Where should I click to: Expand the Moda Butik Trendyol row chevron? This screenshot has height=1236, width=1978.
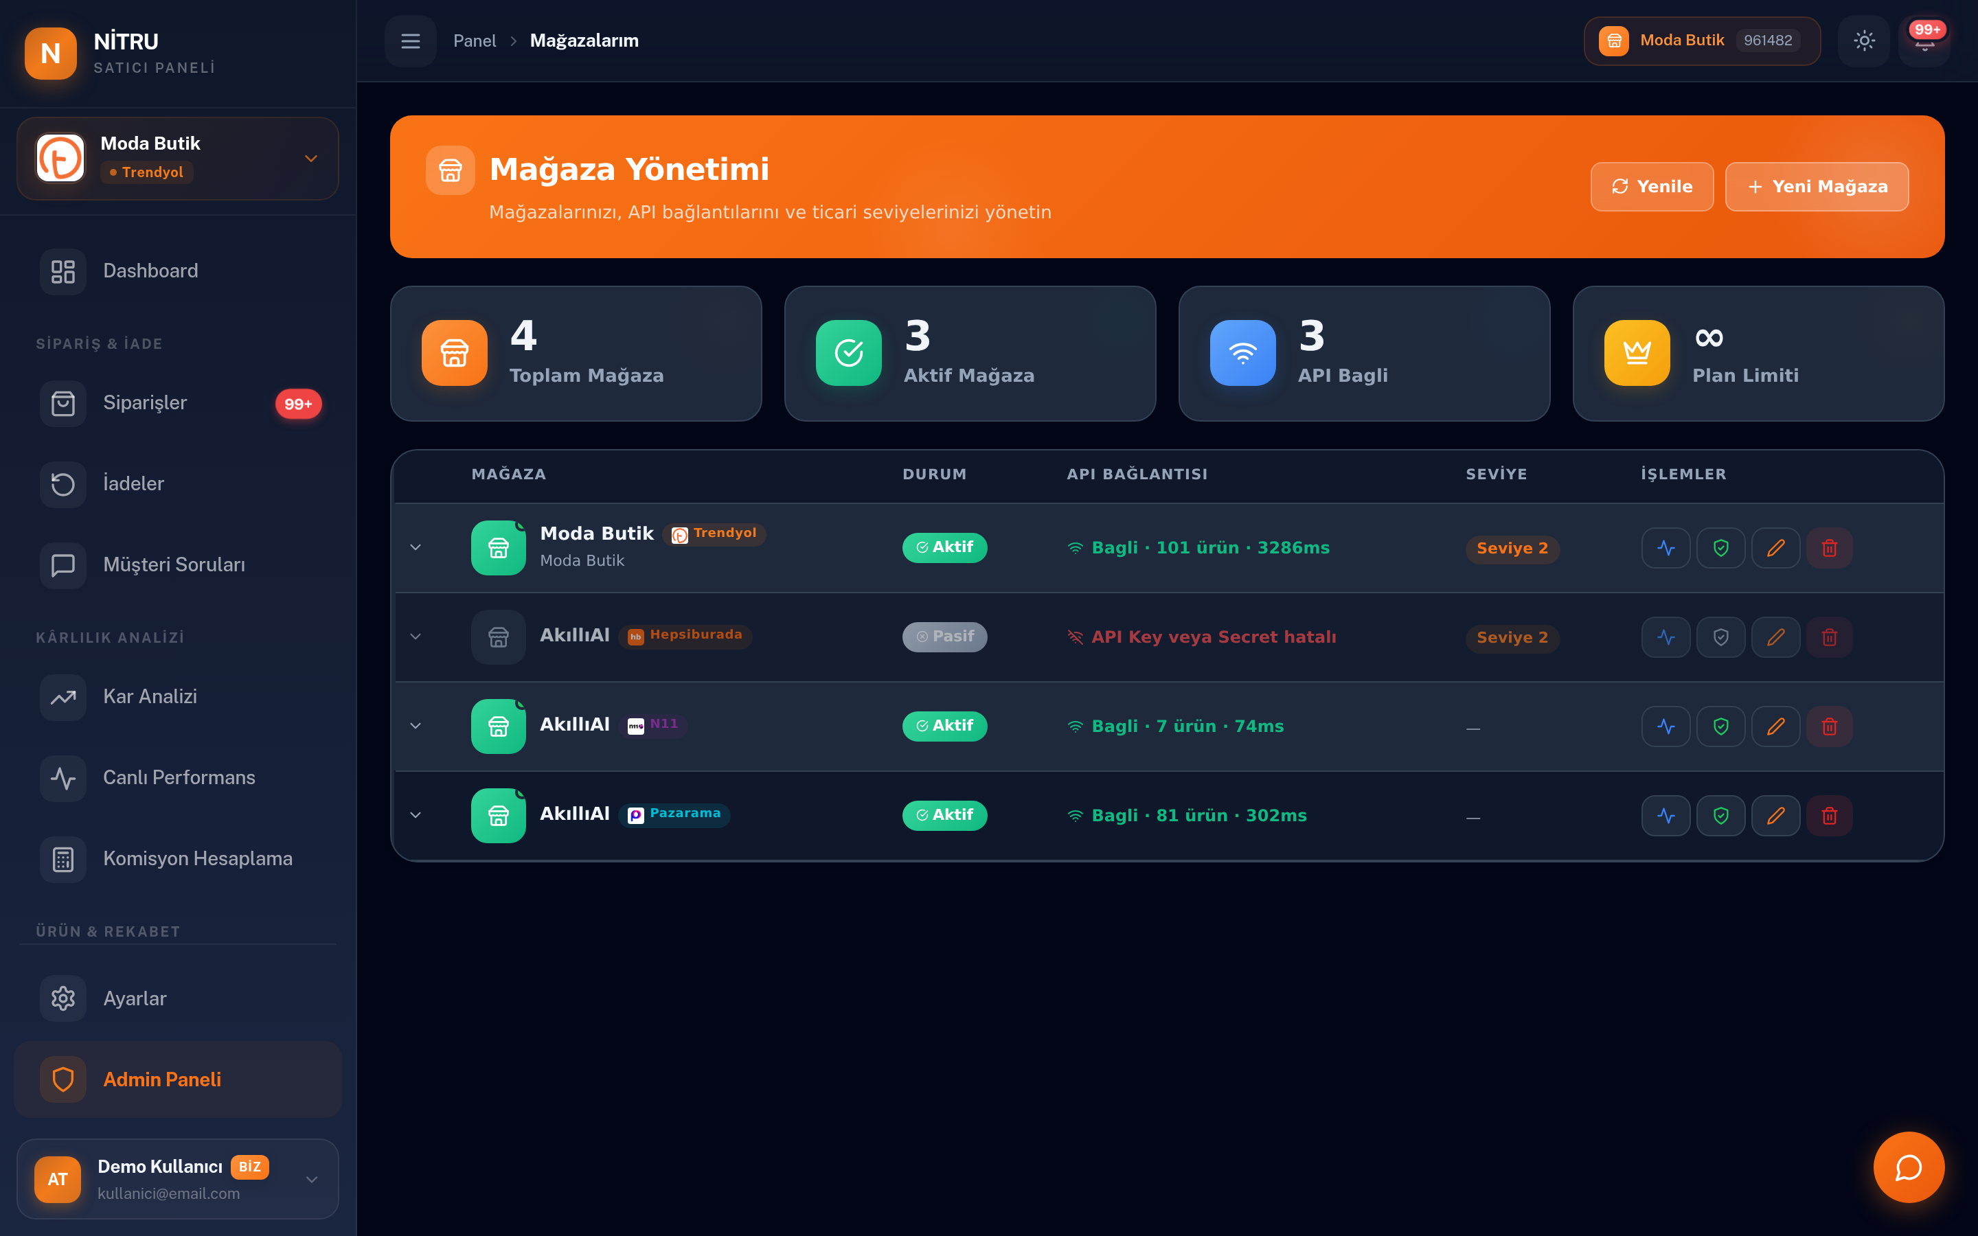tap(416, 547)
